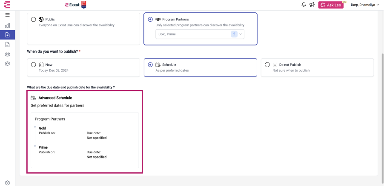
Task: Expand the Gold, Prime partners dropdown
Action: click(x=200, y=34)
